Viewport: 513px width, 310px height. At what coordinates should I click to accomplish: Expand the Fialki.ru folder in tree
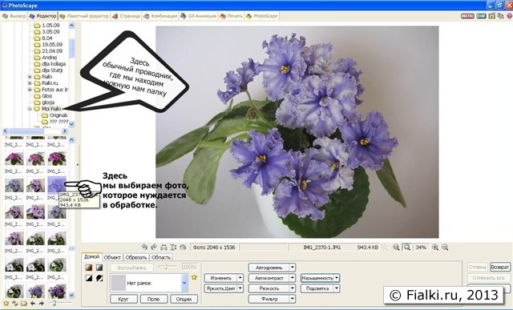pos(30,83)
